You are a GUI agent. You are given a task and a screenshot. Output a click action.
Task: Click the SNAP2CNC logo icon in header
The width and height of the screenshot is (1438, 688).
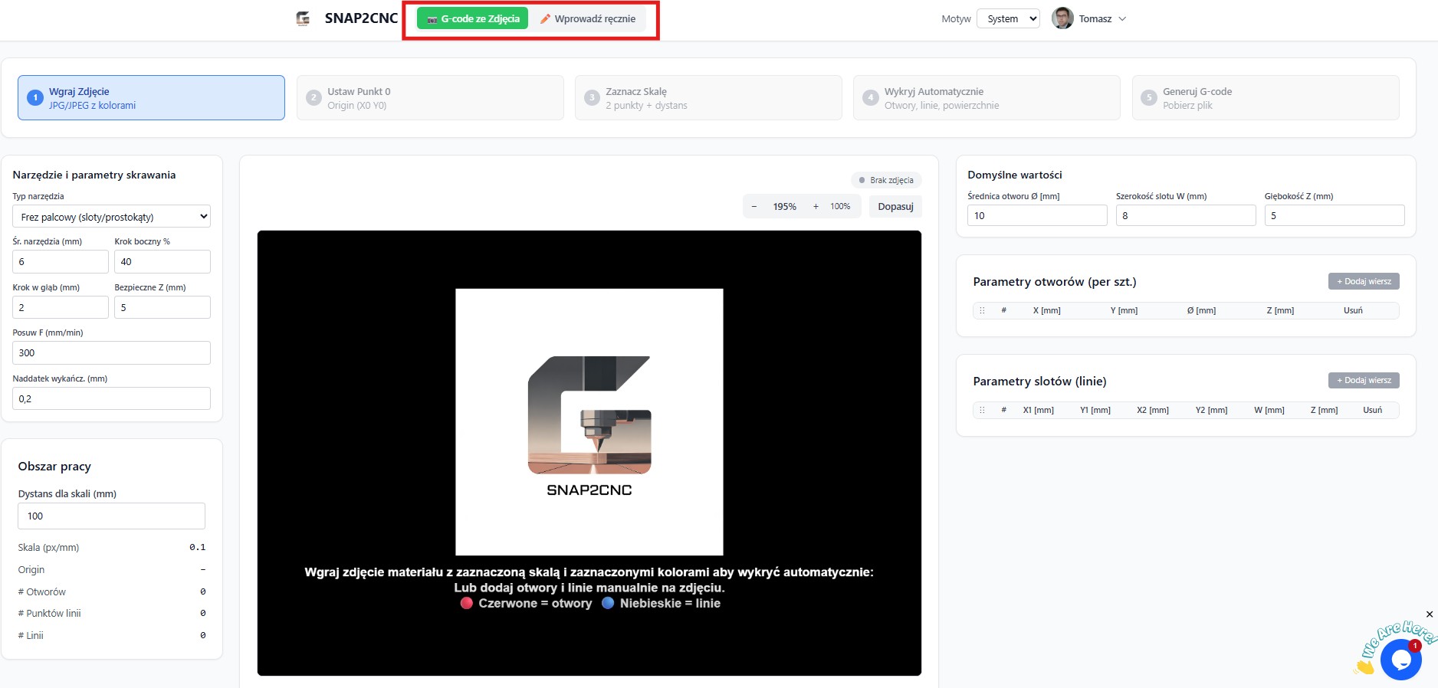pyautogui.click(x=303, y=18)
